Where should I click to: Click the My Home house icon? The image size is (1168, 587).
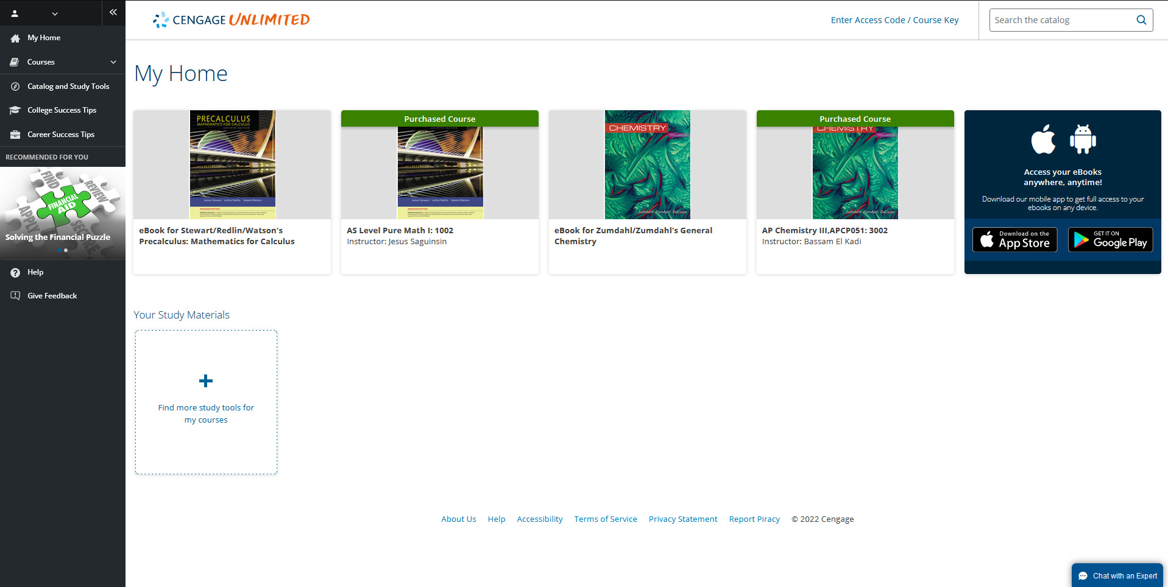(x=15, y=38)
